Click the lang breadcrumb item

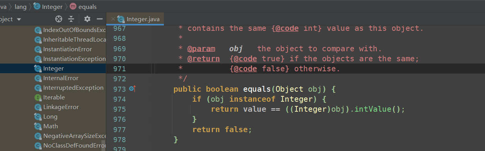pos(20,7)
